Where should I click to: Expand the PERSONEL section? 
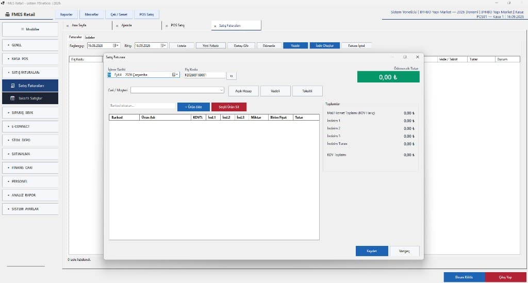click(x=30, y=181)
